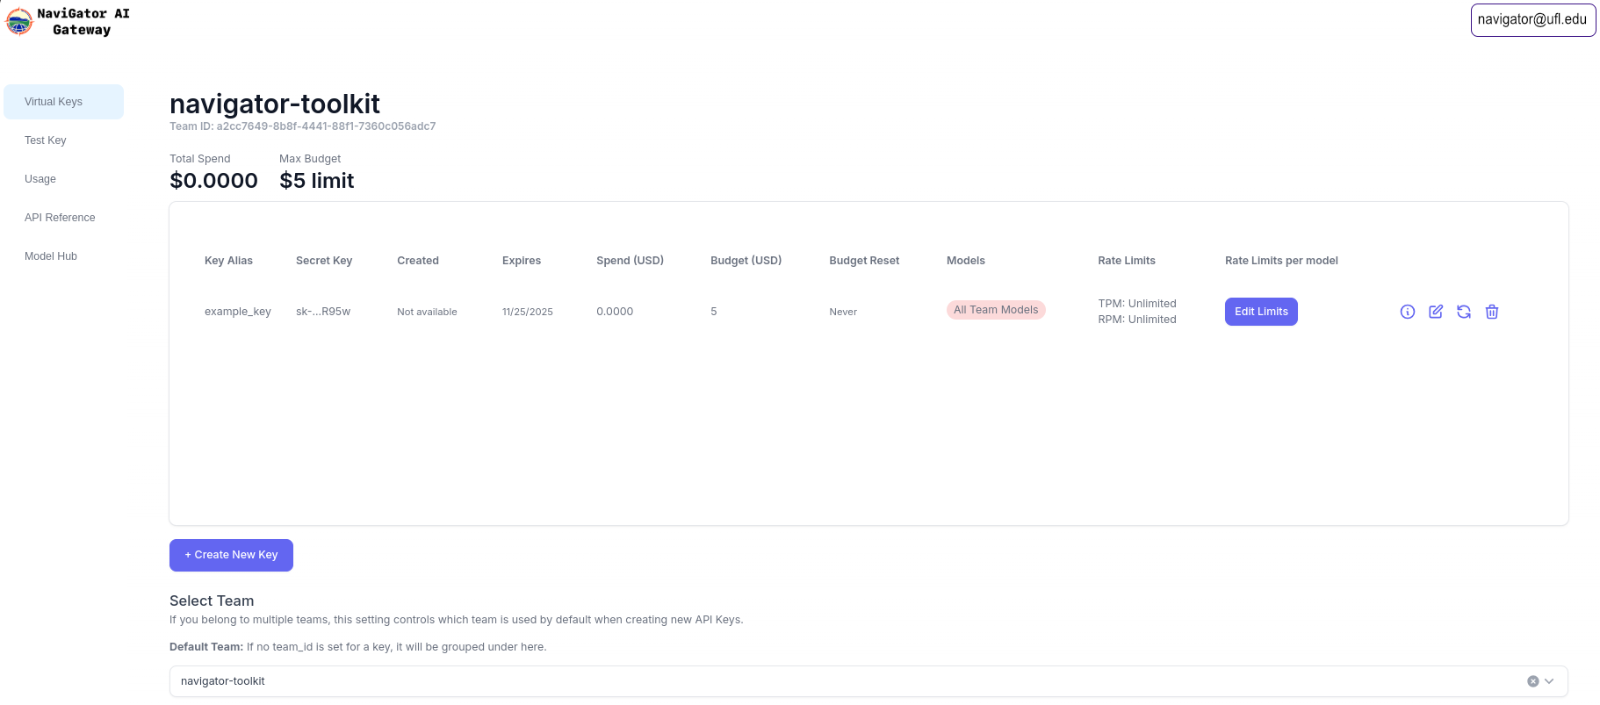Navigate to Model Hub
The width and height of the screenshot is (1600, 705).
tap(64, 256)
